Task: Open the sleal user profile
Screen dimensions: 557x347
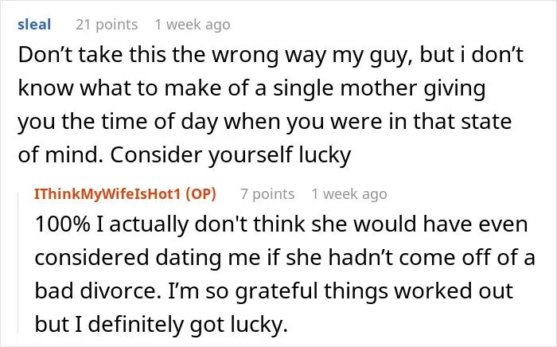Action: [x=34, y=25]
